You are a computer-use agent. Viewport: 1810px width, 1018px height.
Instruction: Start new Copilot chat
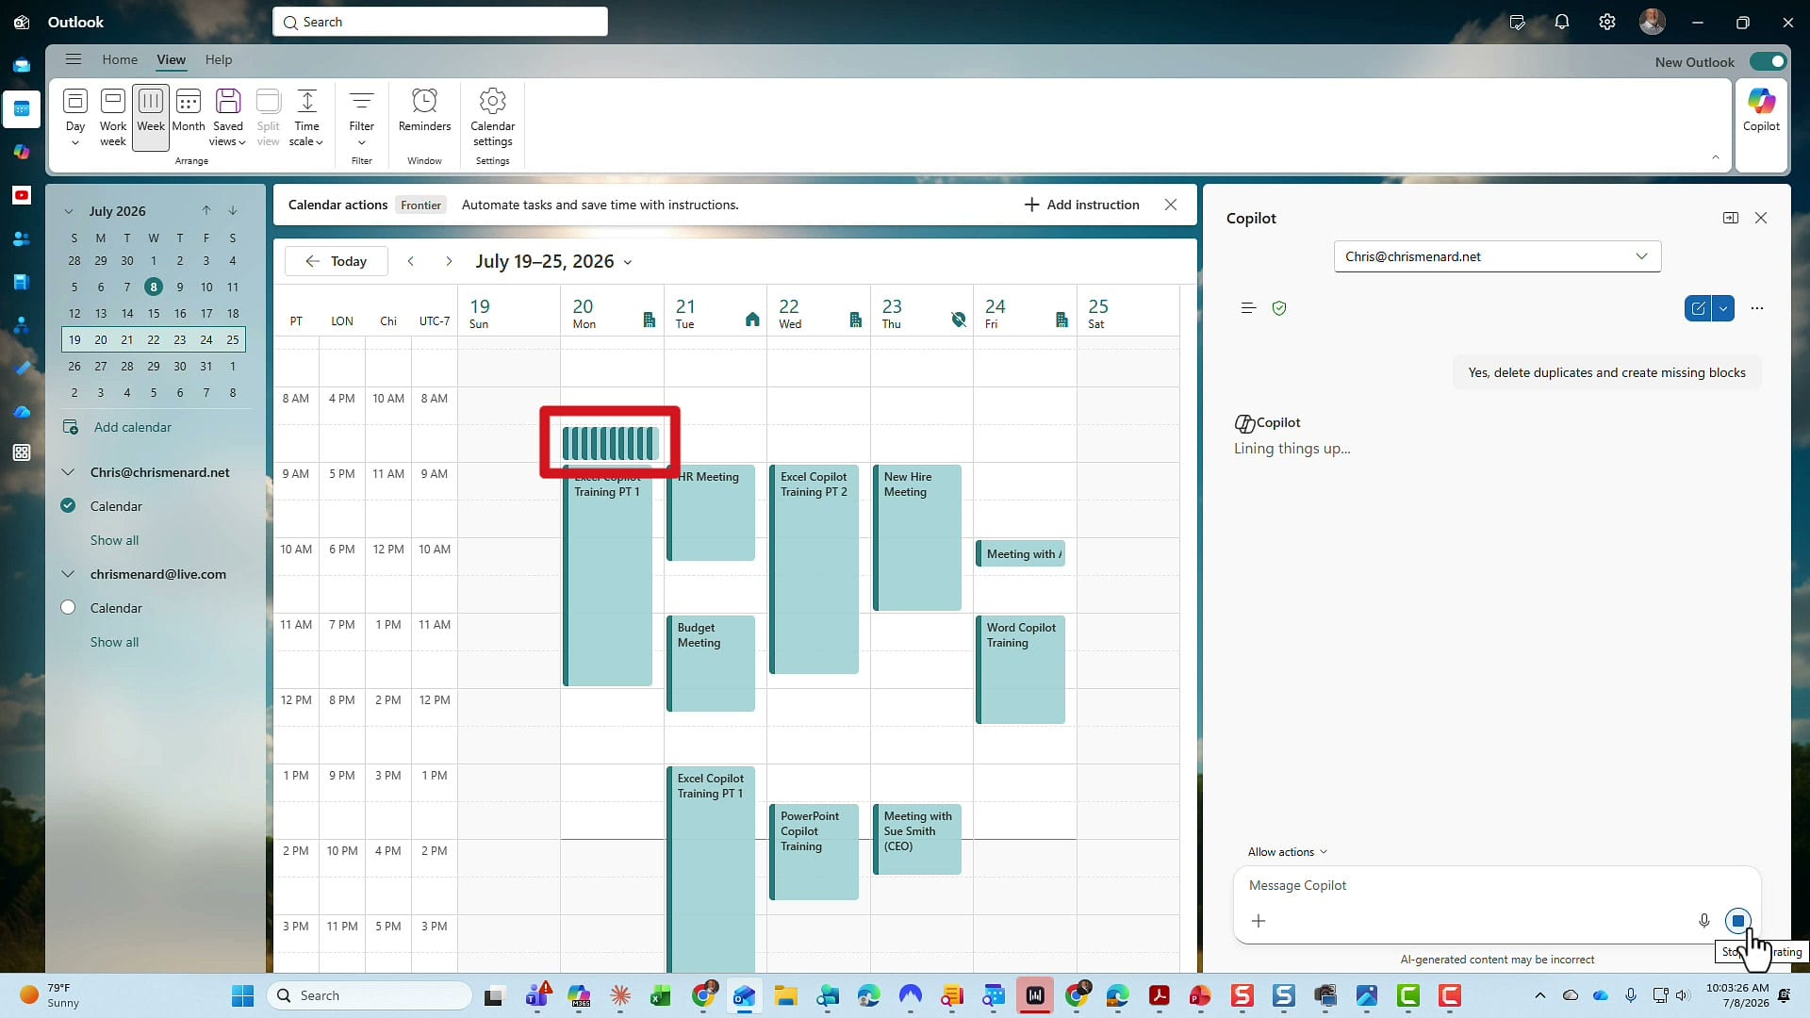(x=1698, y=308)
